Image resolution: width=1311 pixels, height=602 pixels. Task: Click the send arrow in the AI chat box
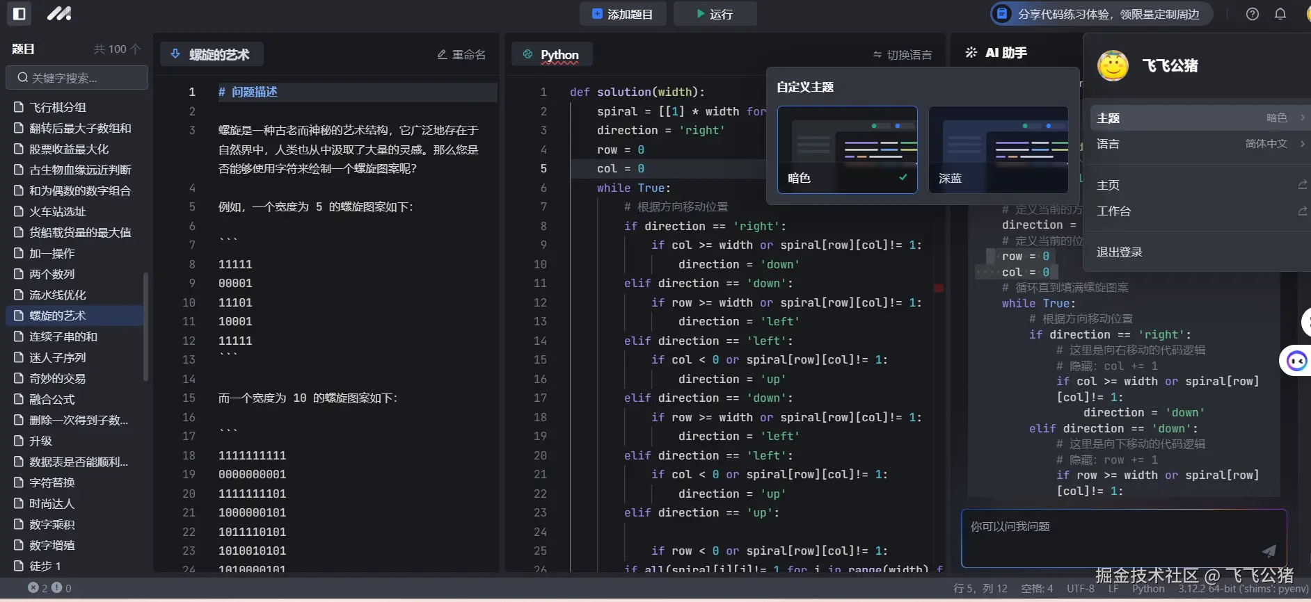[x=1269, y=551]
